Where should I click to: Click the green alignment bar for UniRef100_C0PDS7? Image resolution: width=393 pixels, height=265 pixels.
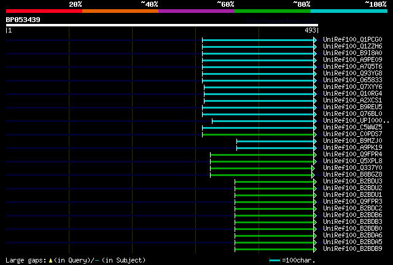pyautogui.click(x=258, y=135)
